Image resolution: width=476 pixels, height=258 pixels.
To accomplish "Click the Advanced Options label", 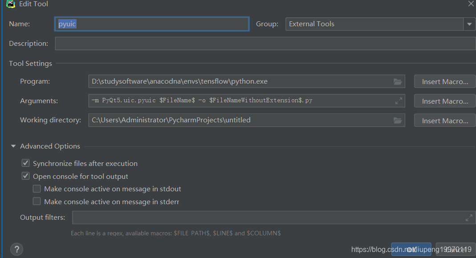I will click(x=50, y=146).
